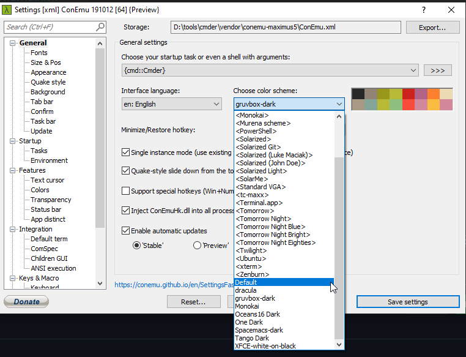
Task: Toggle Inject ConEmuHk.dll checkbox
Action: (126, 211)
